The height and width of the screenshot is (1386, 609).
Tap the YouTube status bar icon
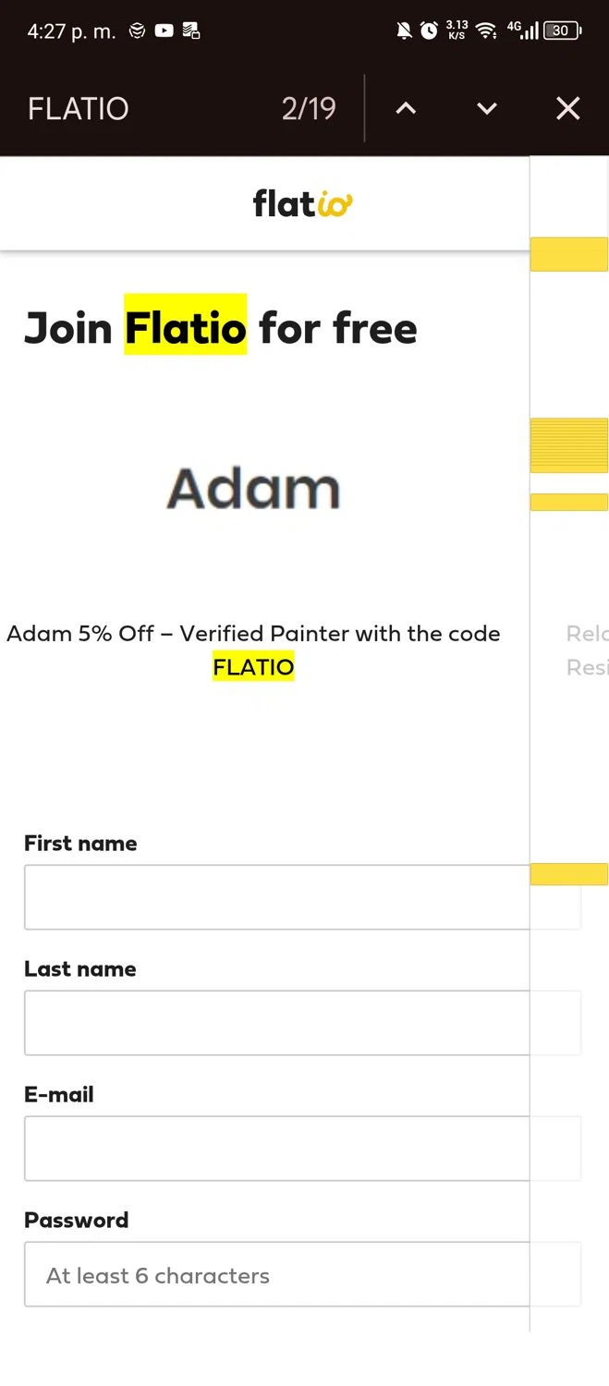(164, 30)
